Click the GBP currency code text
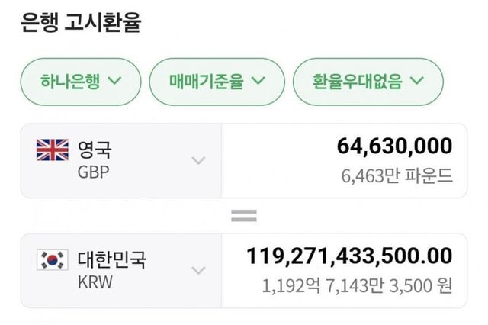The height and width of the screenshot is (325, 488). (93, 171)
